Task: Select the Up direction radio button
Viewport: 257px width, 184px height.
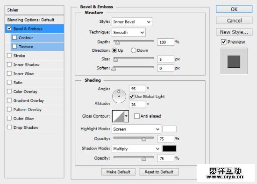Action: click(114, 50)
